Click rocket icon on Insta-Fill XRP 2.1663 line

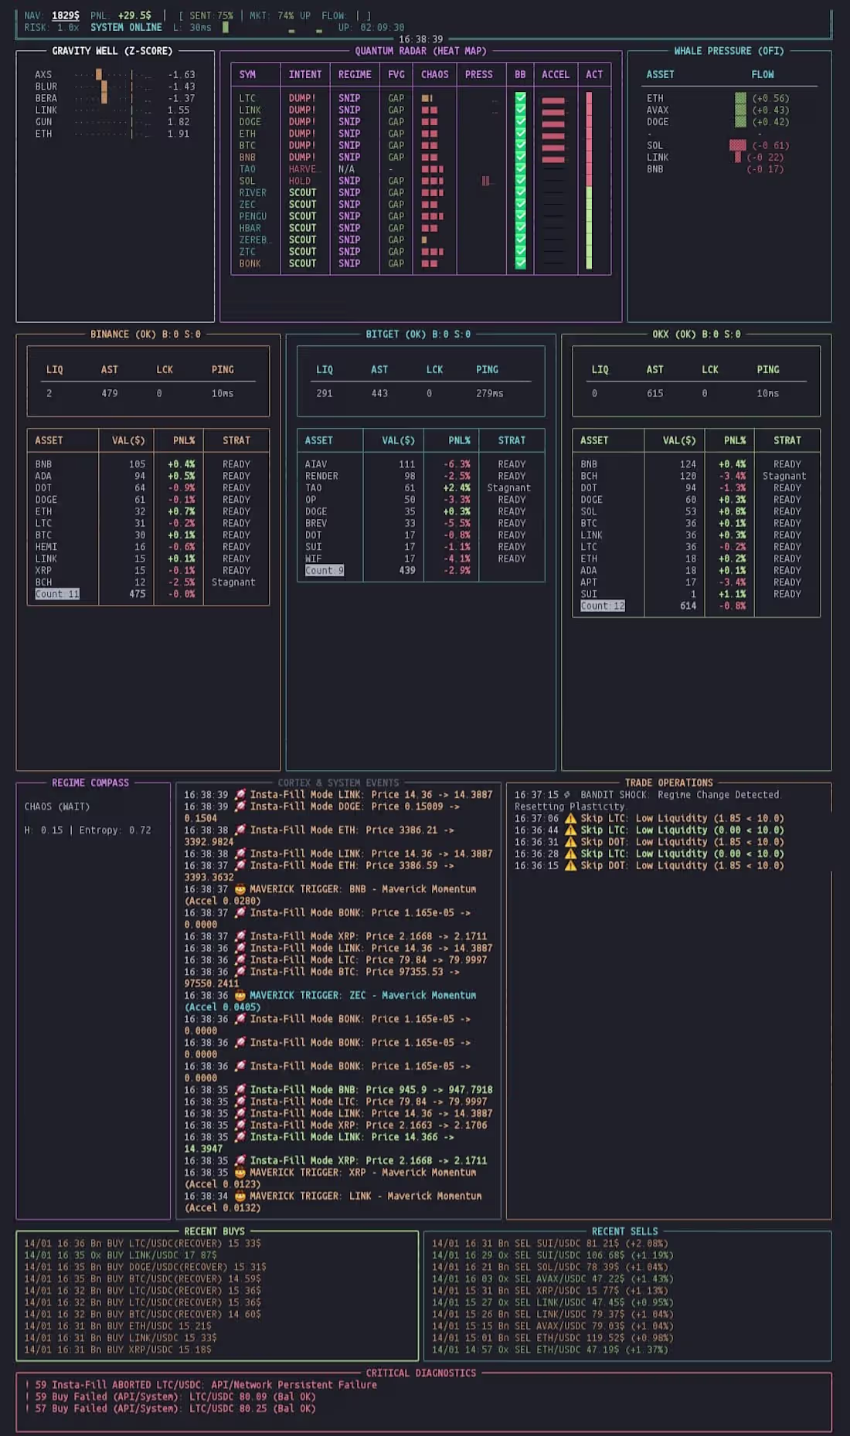point(240,1125)
